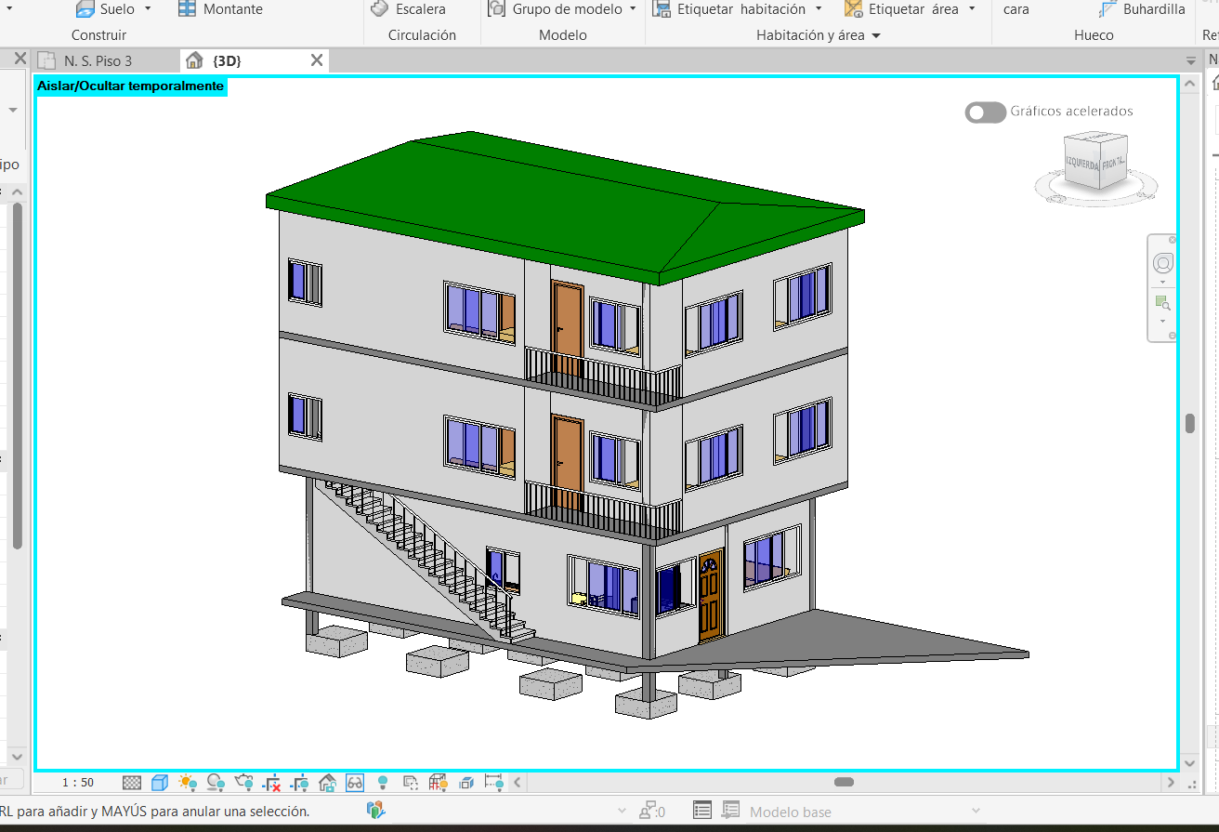Viewport: 1219px width, 832px height.
Task: Expand the Suelo dropdown arrow
Action: [148, 9]
